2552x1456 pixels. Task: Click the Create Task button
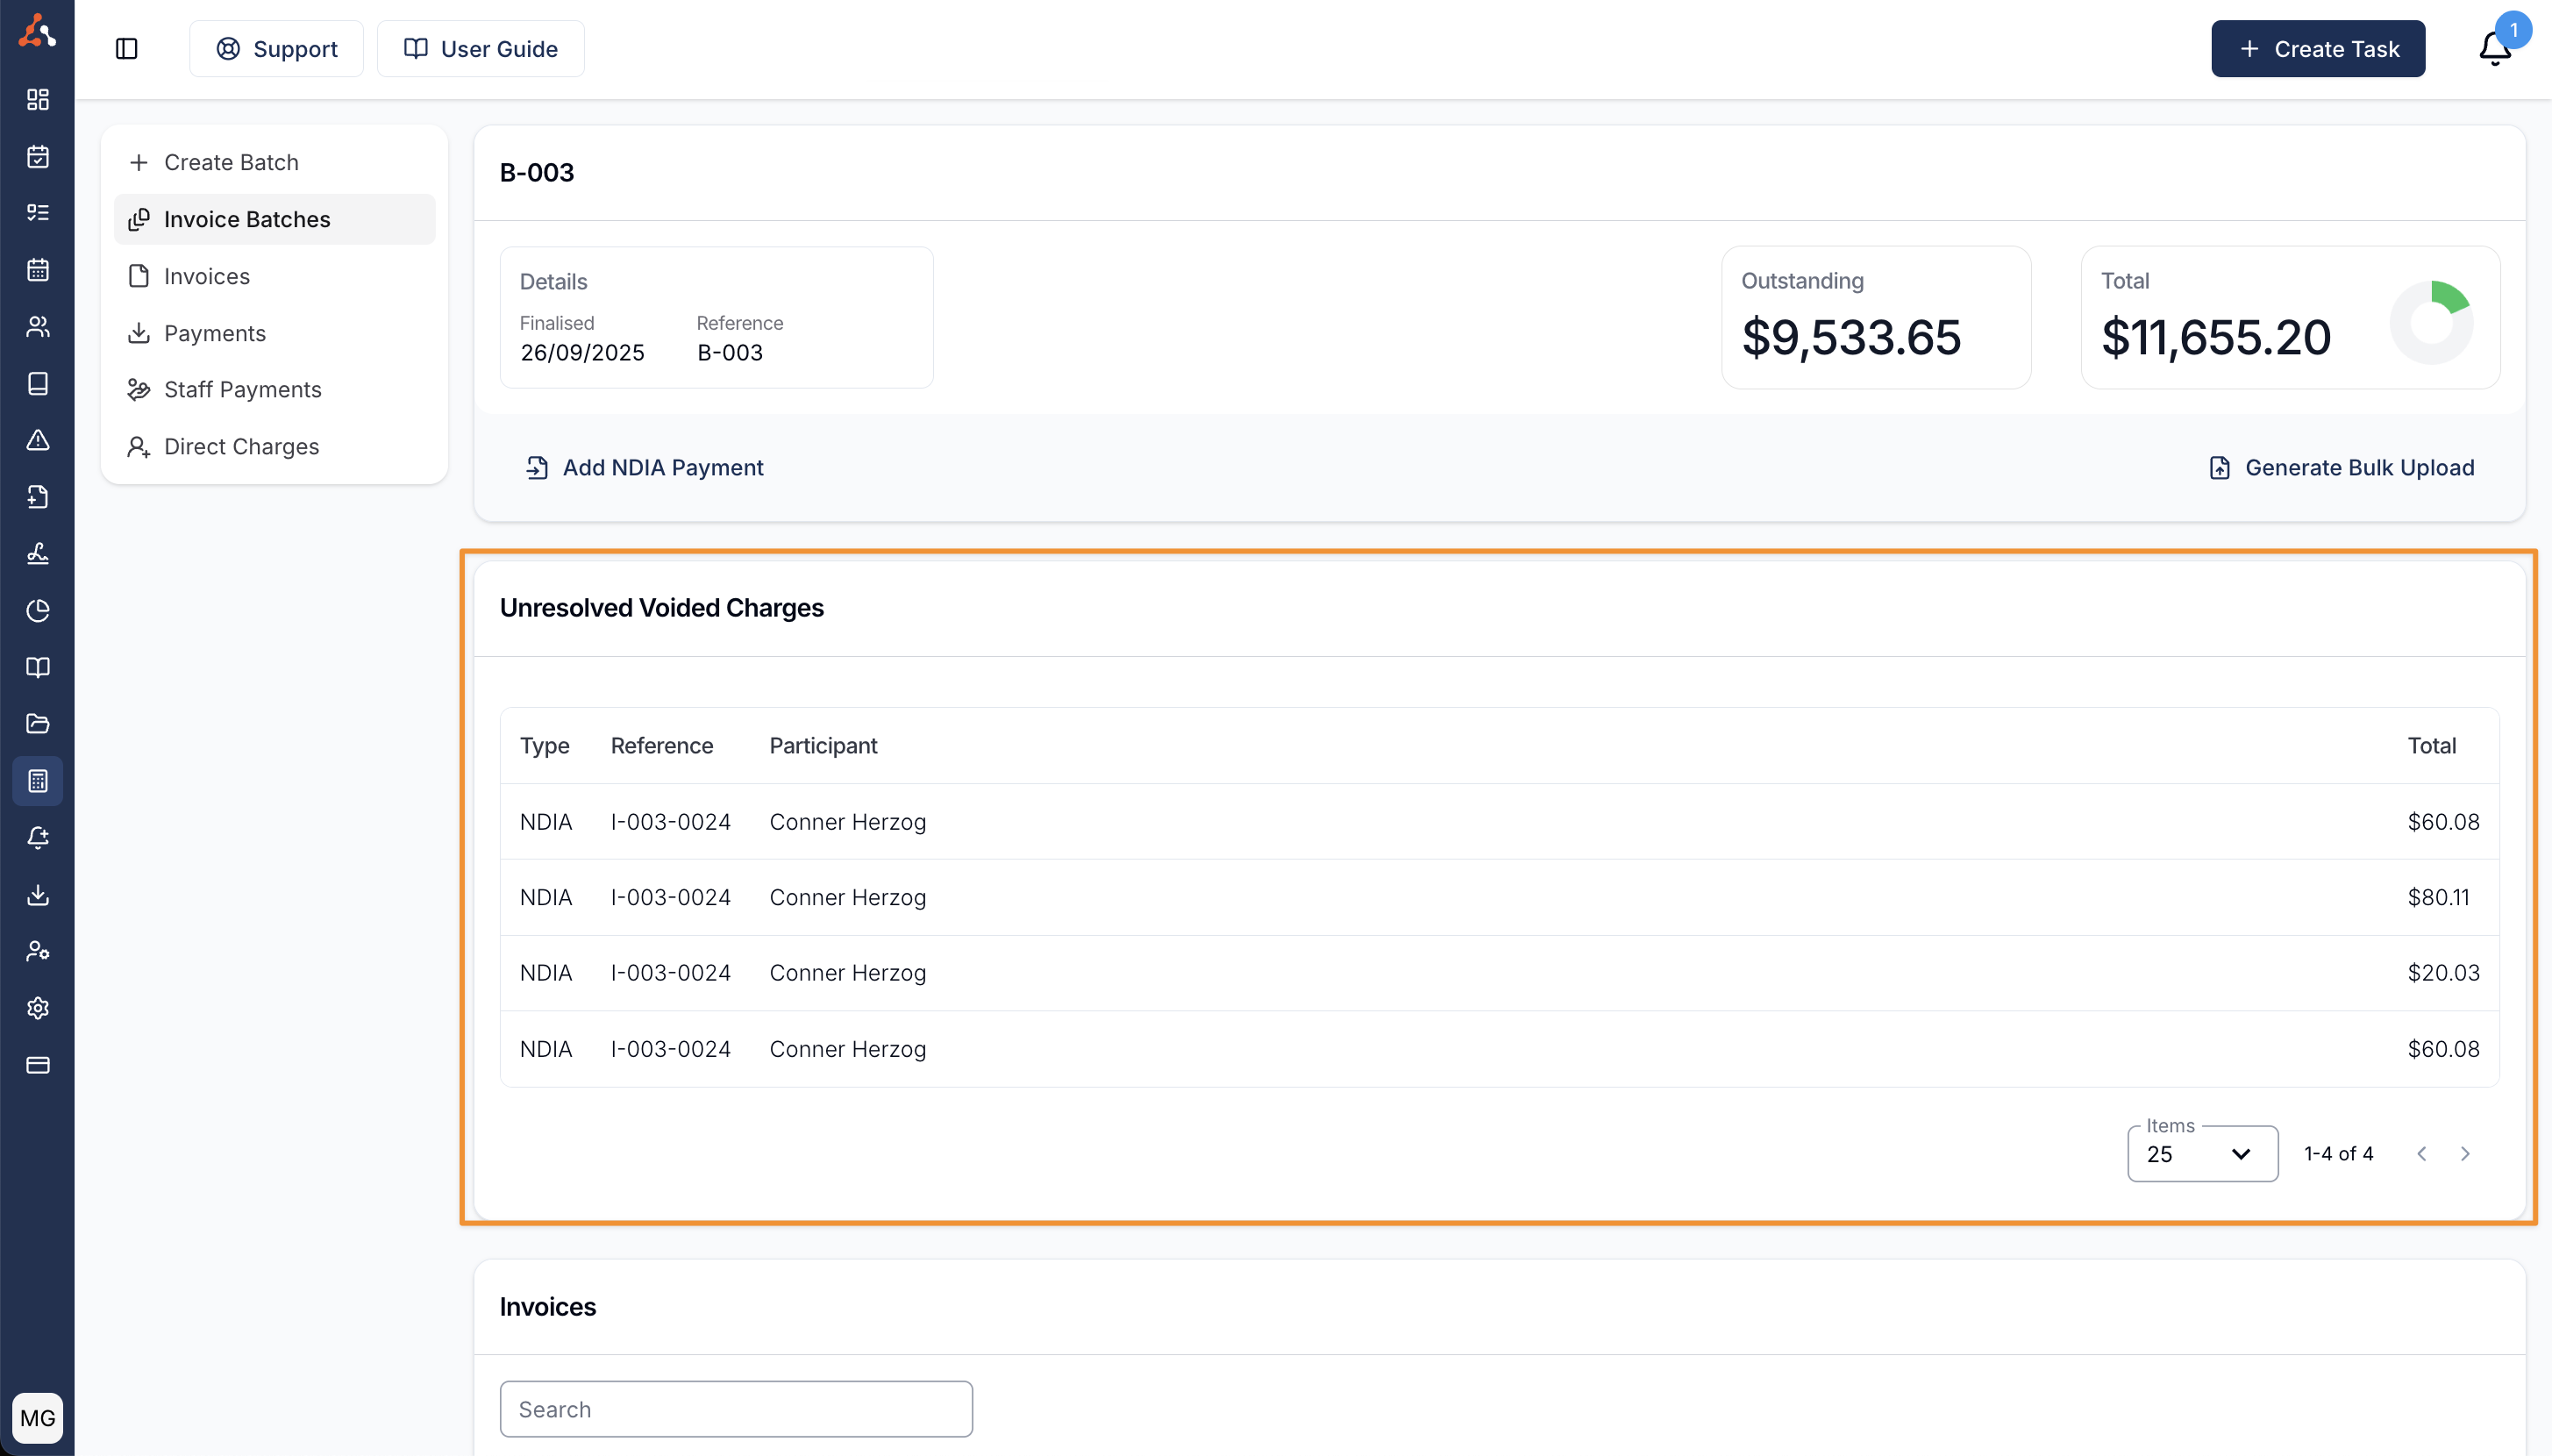(2317, 49)
